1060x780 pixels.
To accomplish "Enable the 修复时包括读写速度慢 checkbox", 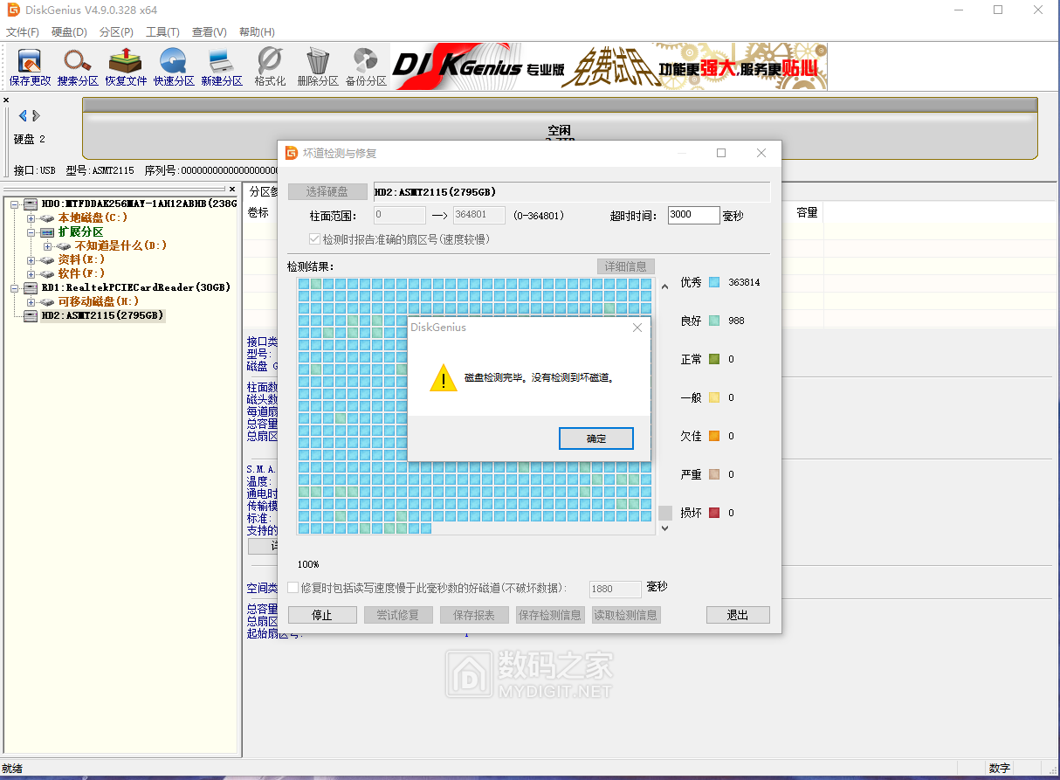I will (x=293, y=588).
